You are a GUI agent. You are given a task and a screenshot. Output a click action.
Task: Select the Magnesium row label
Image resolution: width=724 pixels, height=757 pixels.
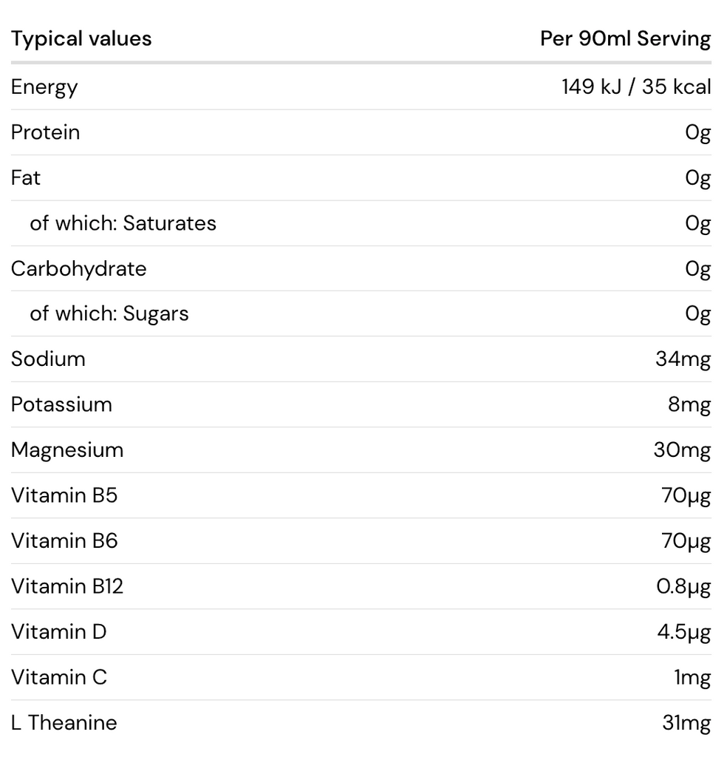(67, 450)
